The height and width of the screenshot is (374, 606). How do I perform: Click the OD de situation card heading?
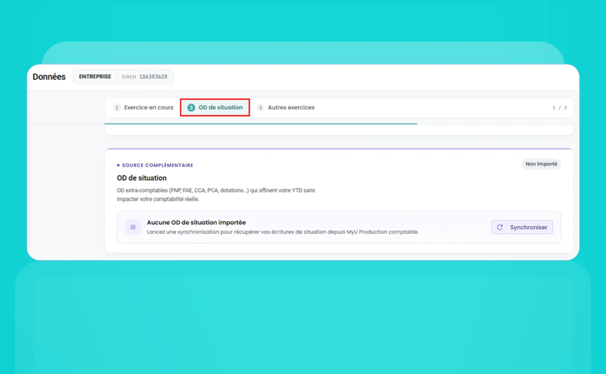pos(142,178)
